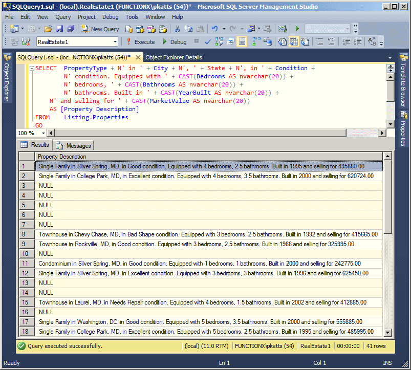Open the active files dropdown arrow at tab strip
411x370 pixels.
pyautogui.click(x=390, y=57)
